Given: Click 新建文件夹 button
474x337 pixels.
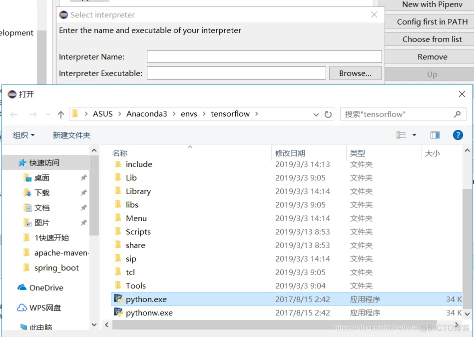Looking at the screenshot, I should tap(71, 135).
